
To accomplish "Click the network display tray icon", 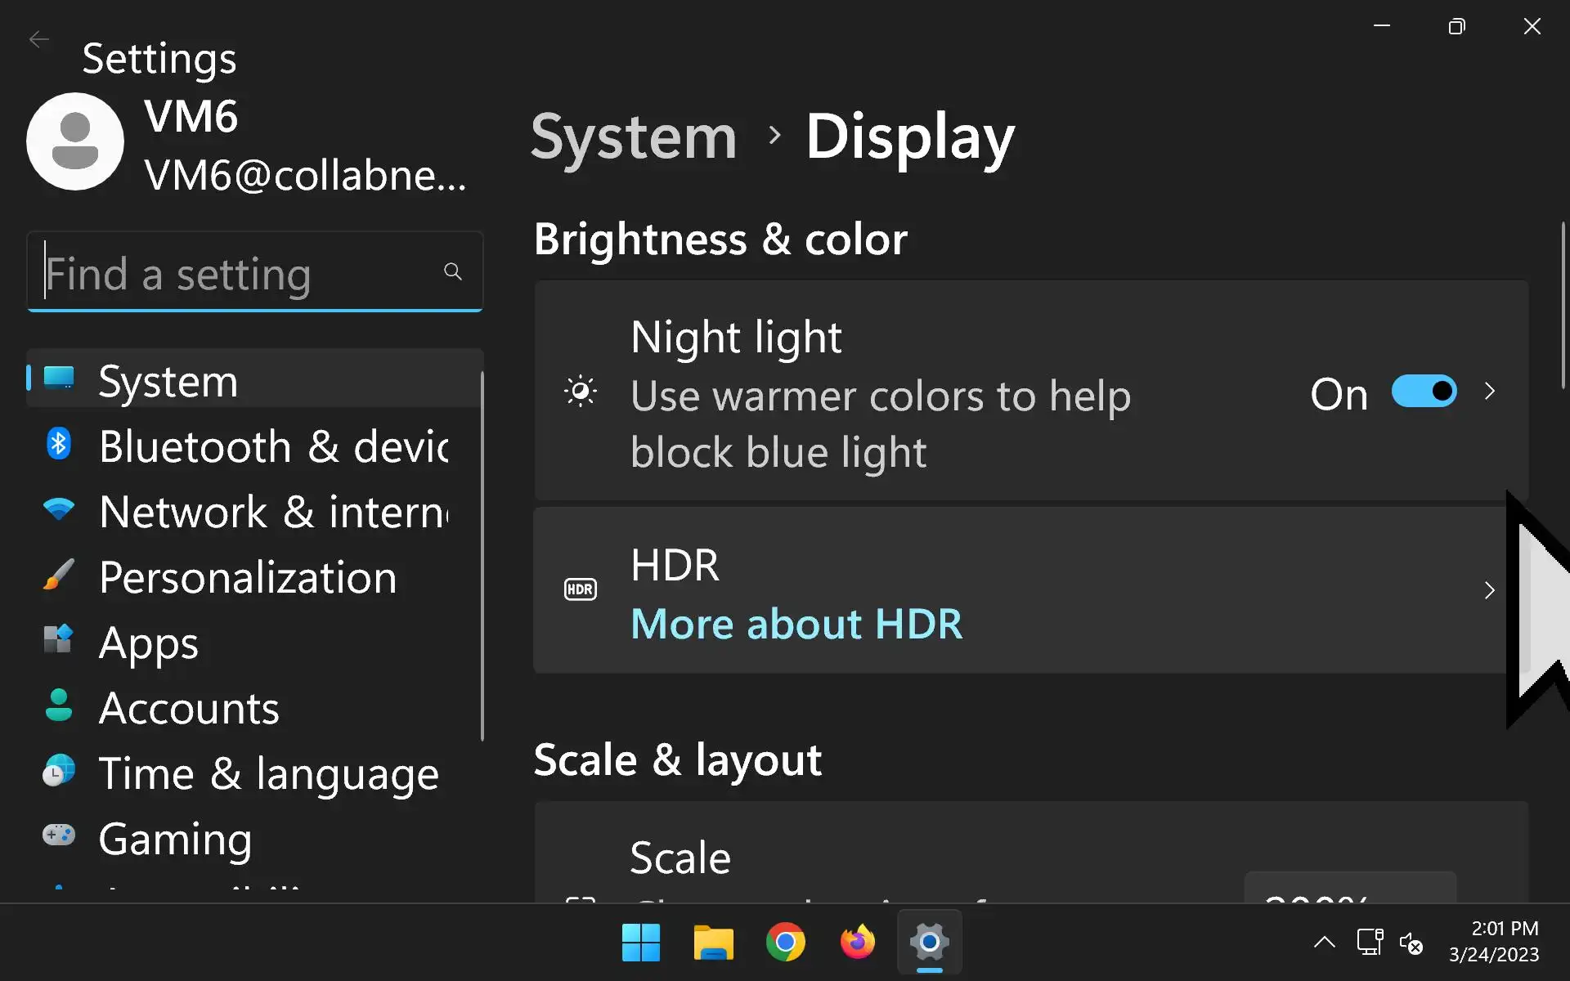I will 1370,943.
